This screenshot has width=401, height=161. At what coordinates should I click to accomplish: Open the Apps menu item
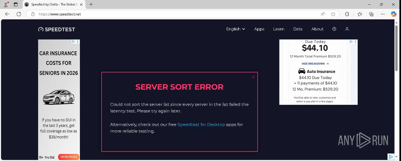[259, 29]
